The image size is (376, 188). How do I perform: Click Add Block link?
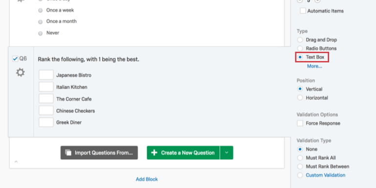point(147,179)
